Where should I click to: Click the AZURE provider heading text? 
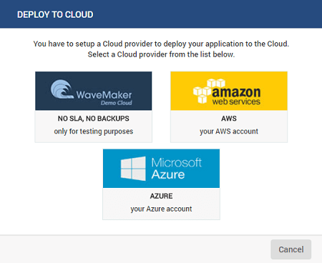click(x=161, y=196)
